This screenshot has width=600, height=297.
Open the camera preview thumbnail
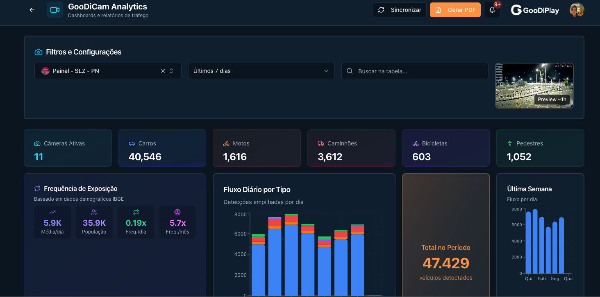(534, 86)
